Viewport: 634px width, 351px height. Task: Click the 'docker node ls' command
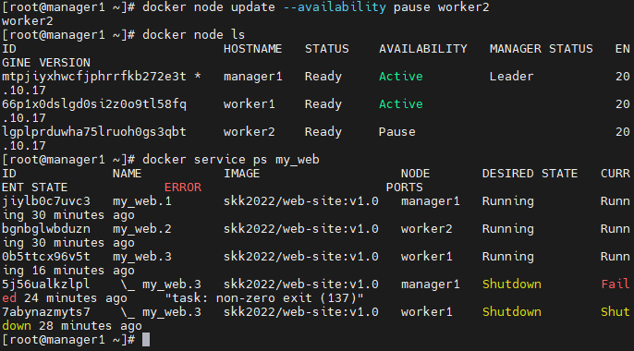(194, 35)
